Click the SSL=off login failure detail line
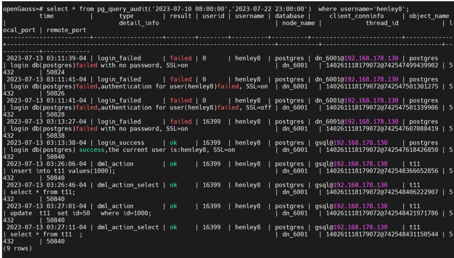This screenshot has width=454, height=258. 141,108
